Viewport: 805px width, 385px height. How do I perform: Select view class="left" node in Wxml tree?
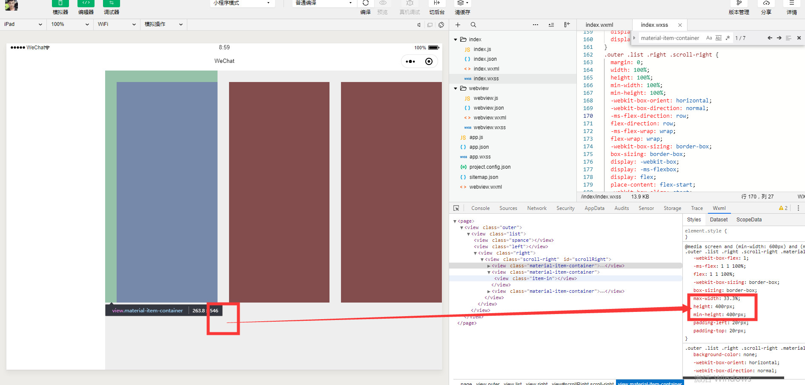coord(511,246)
